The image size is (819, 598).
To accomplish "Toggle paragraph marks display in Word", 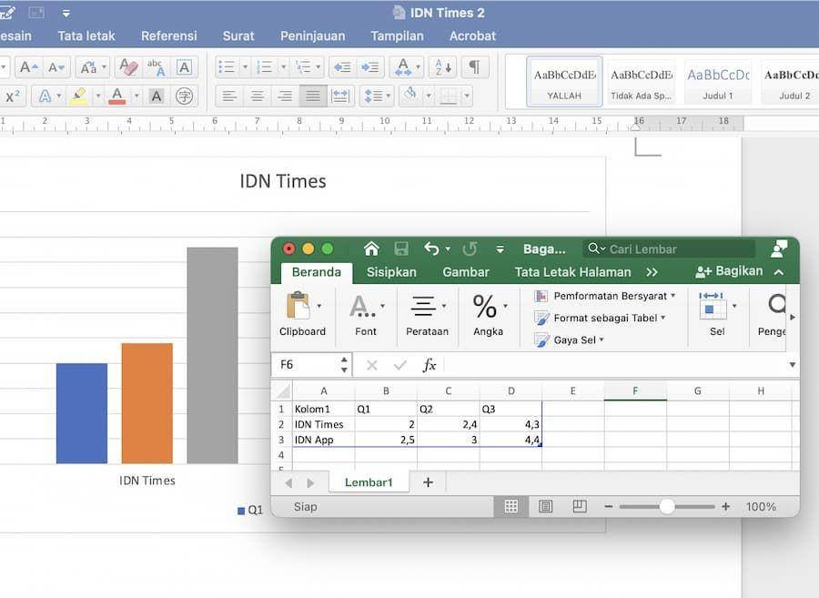I will pyautogui.click(x=474, y=67).
